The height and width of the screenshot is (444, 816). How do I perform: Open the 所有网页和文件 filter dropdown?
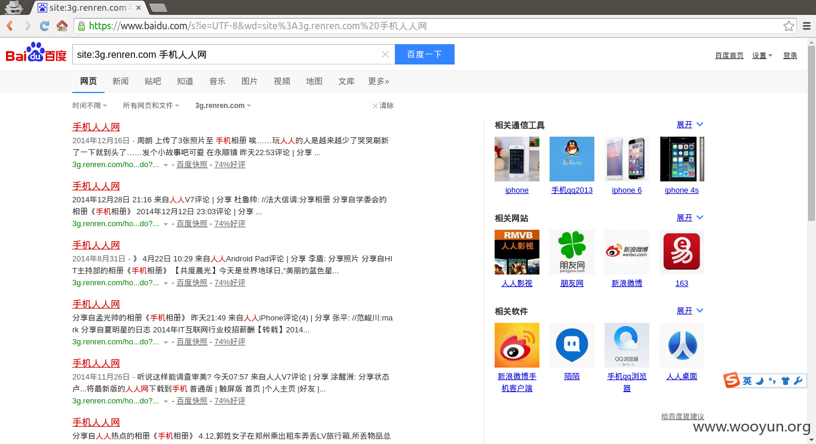tap(151, 106)
